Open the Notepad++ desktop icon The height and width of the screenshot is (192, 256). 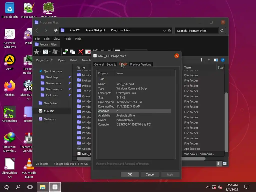(29, 10)
